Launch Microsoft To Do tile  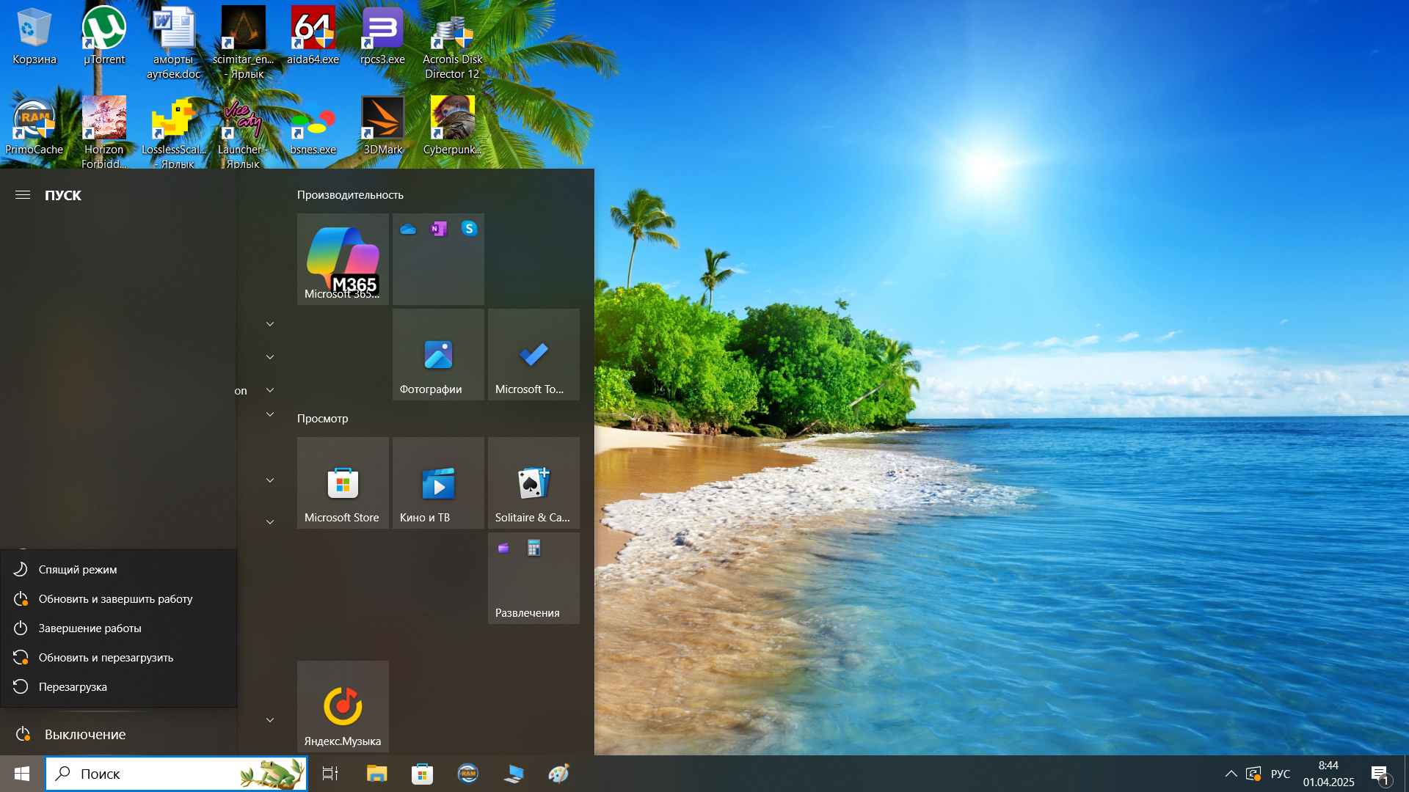pyautogui.click(x=534, y=354)
